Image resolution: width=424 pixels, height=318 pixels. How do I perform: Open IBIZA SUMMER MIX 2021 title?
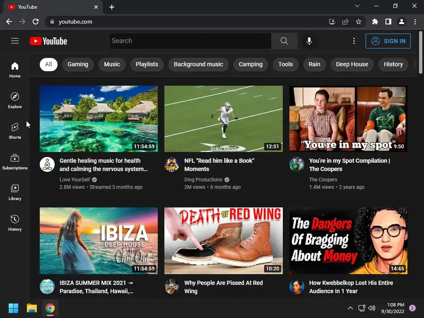96,287
